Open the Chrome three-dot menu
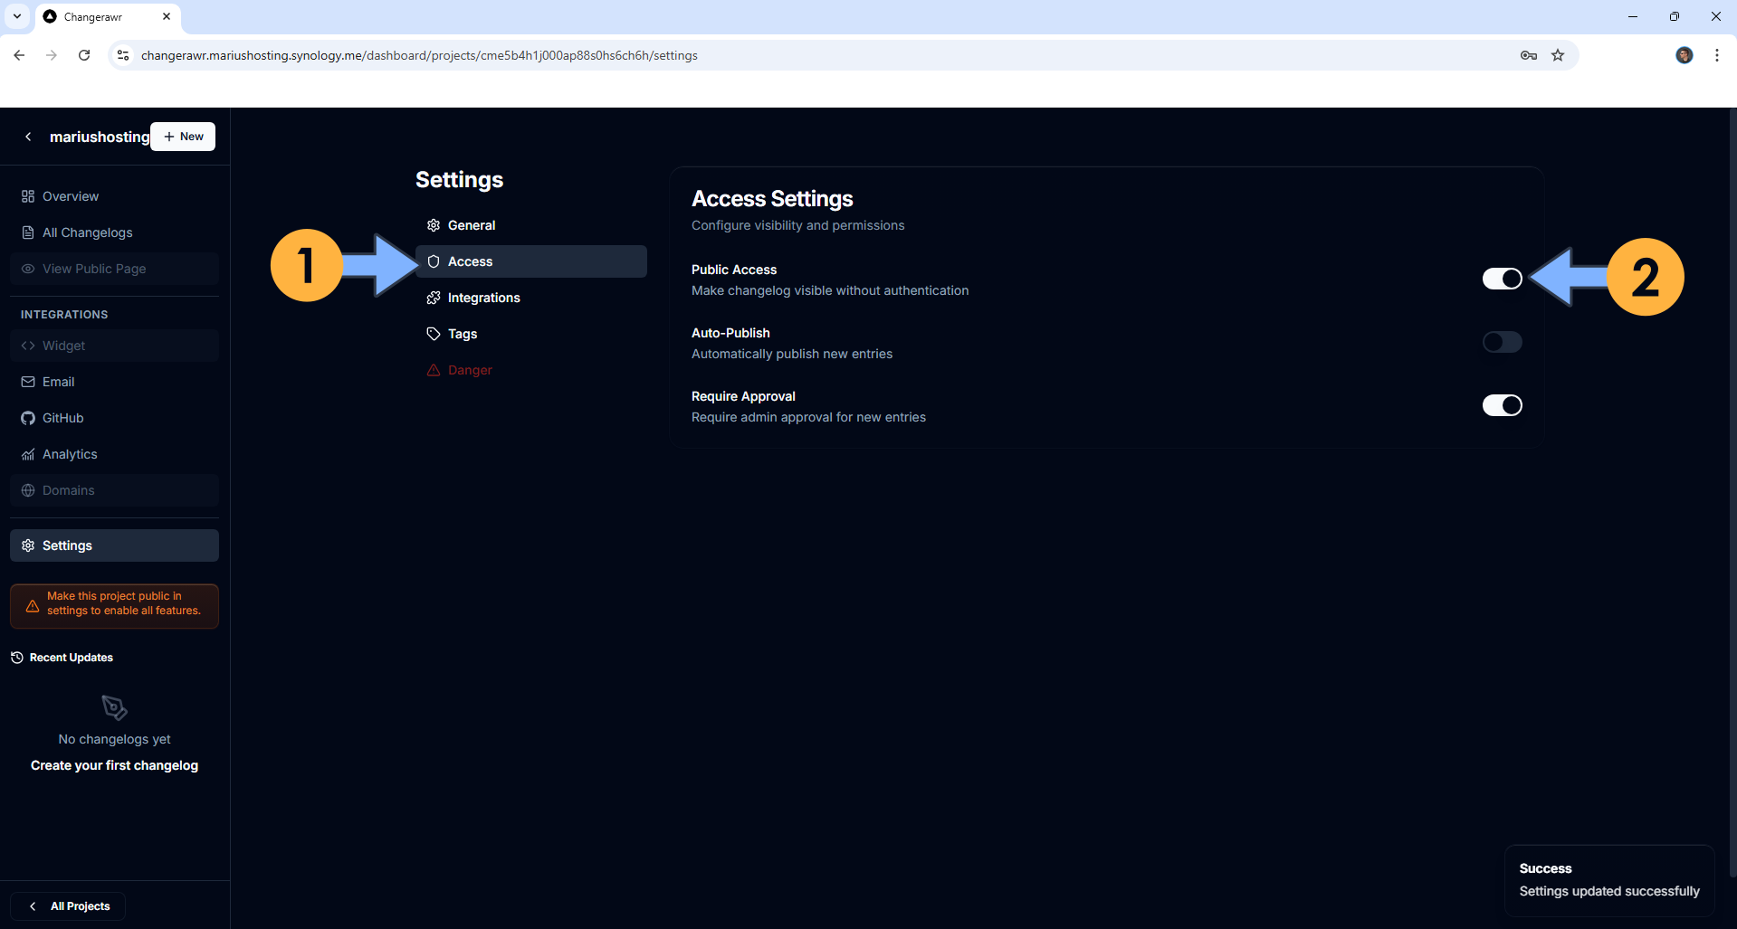Viewport: 1737px width, 929px height. [1717, 55]
